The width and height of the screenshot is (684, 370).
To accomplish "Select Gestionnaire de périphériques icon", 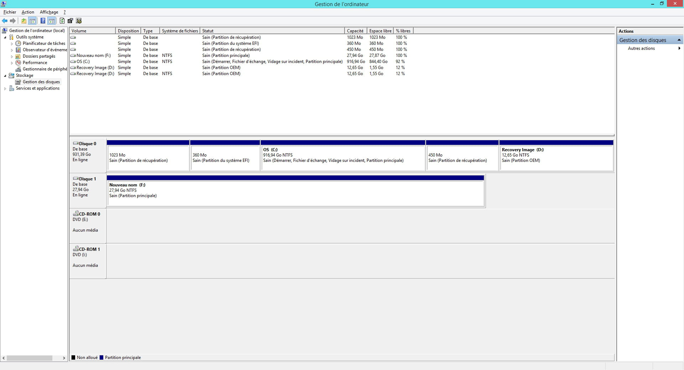I will (x=18, y=69).
